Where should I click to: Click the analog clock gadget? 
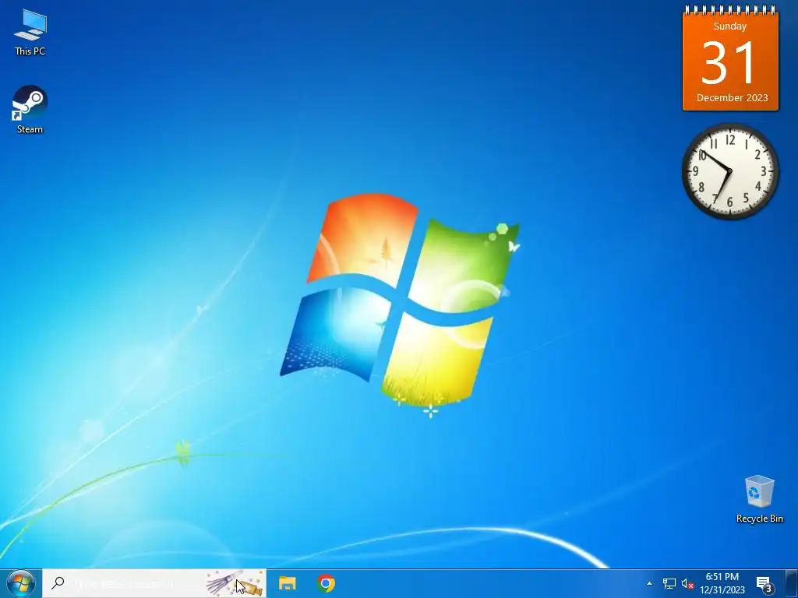click(730, 171)
